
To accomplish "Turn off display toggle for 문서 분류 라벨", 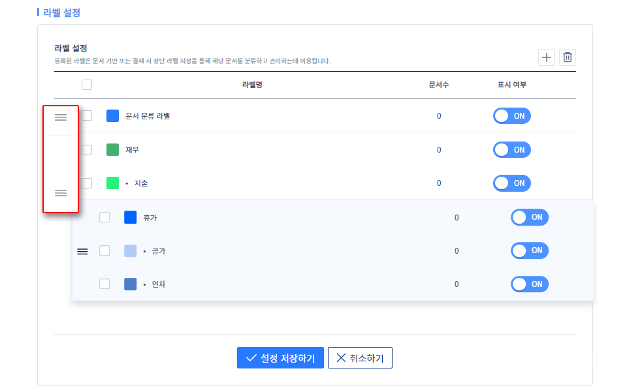I will pyautogui.click(x=512, y=116).
